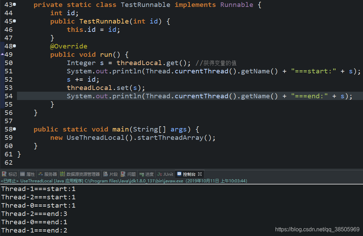Collapse the run method fold at line 48
363x236 pixels.
15,46
